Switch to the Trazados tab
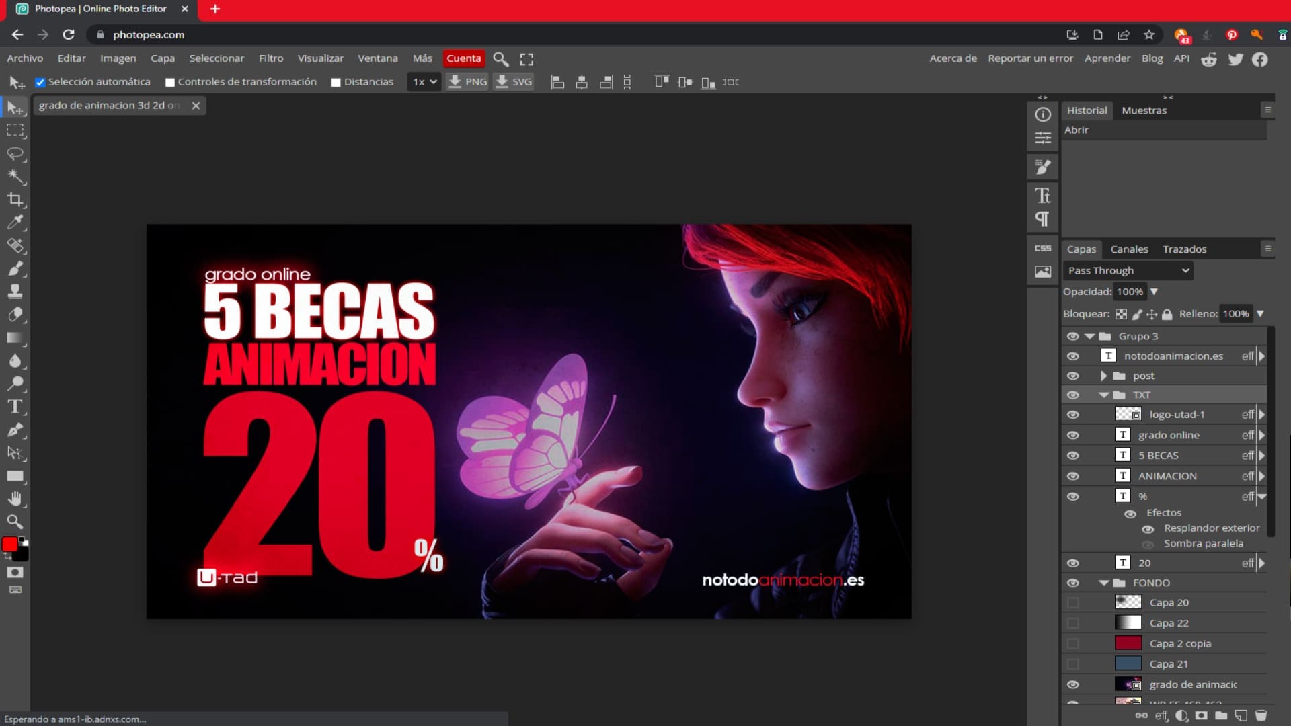 coord(1185,249)
